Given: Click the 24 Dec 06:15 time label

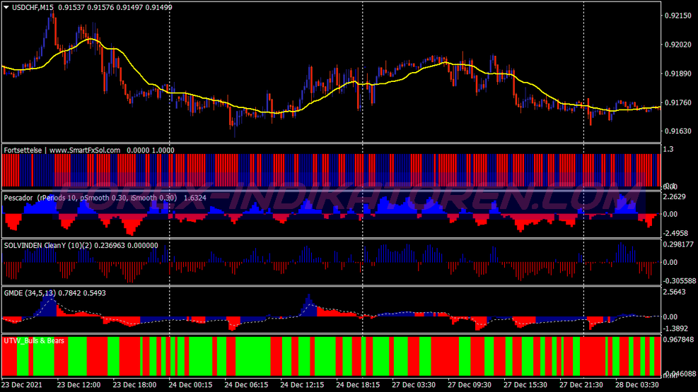Looking at the screenshot, I should tap(246, 385).
